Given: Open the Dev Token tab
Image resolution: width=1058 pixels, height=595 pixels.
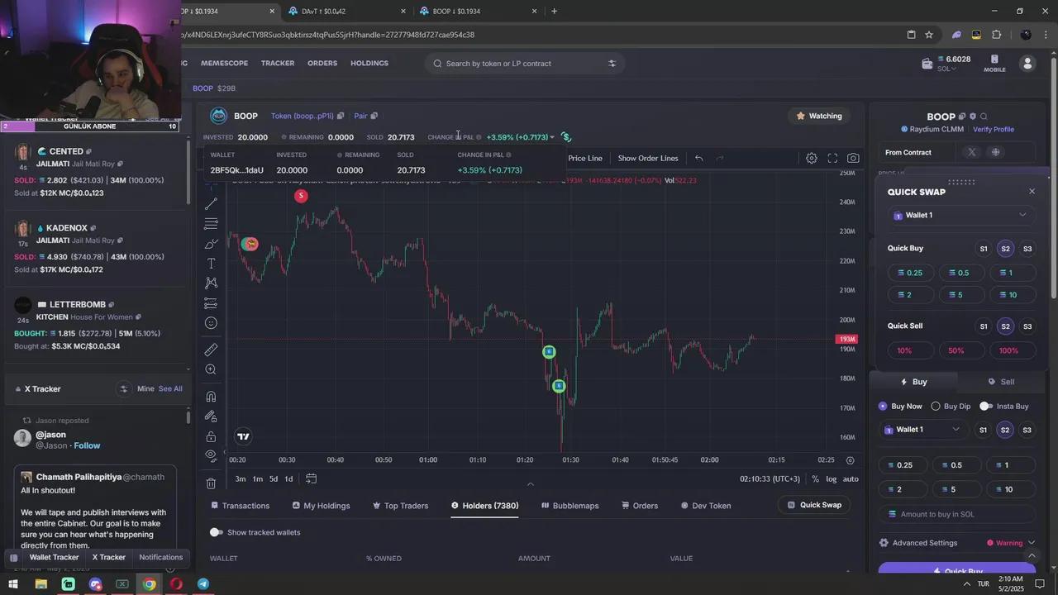Looking at the screenshot, I should tap(706, 506).
